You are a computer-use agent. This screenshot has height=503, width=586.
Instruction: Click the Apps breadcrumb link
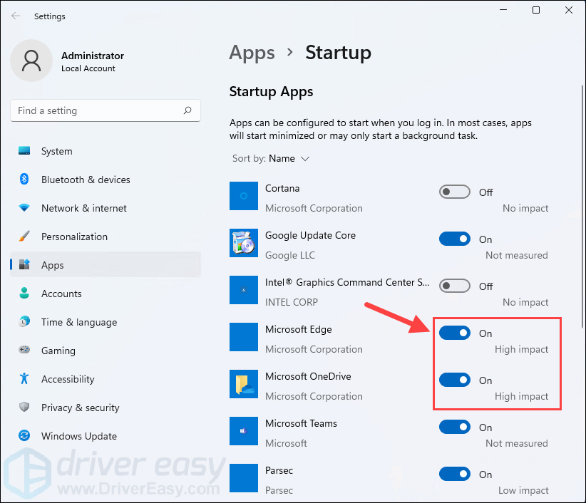point(252,53)
